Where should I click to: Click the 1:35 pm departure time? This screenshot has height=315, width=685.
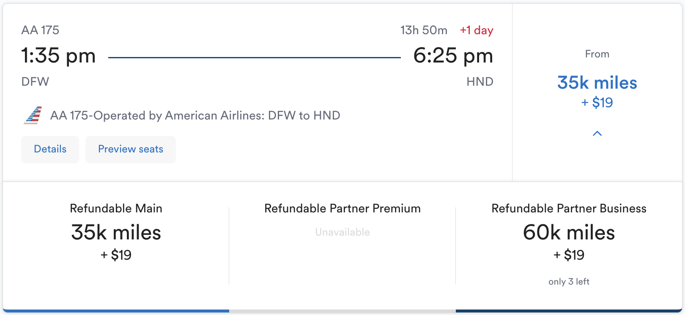pyautogui.click(x=58, y=55)
